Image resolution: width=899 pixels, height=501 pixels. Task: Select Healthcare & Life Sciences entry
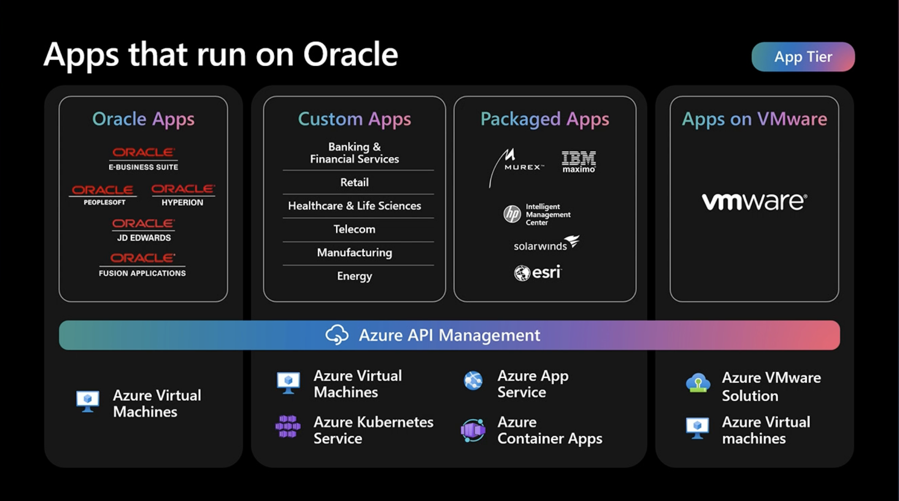[x=354, y=206]
